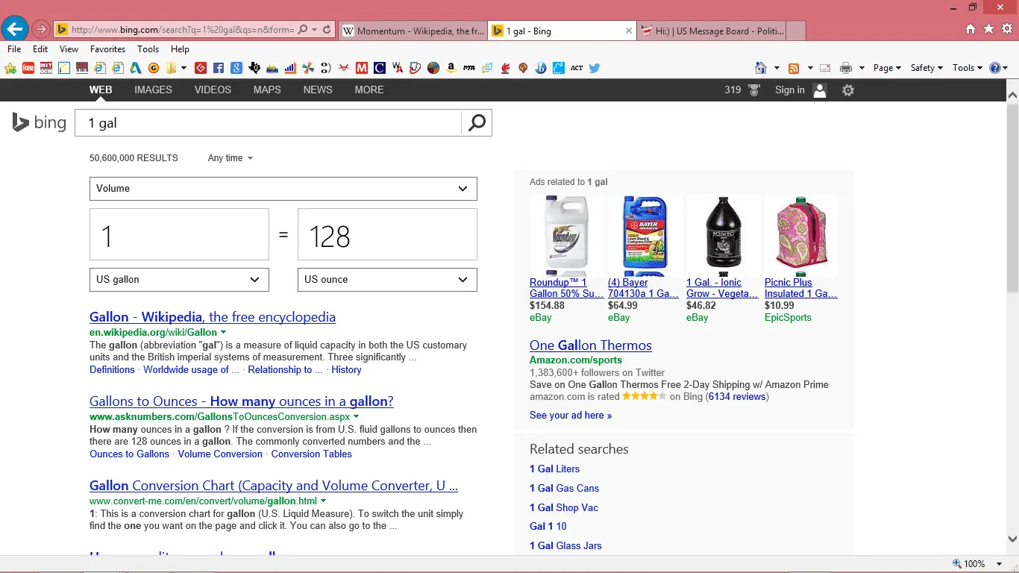This screenshot has height=573, width=1019.
Task: Switch to the US Message Board tab
Action: 712,31
